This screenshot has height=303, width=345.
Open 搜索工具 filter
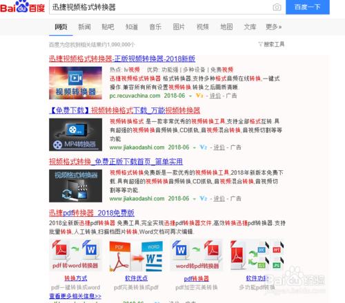(271, 44)
